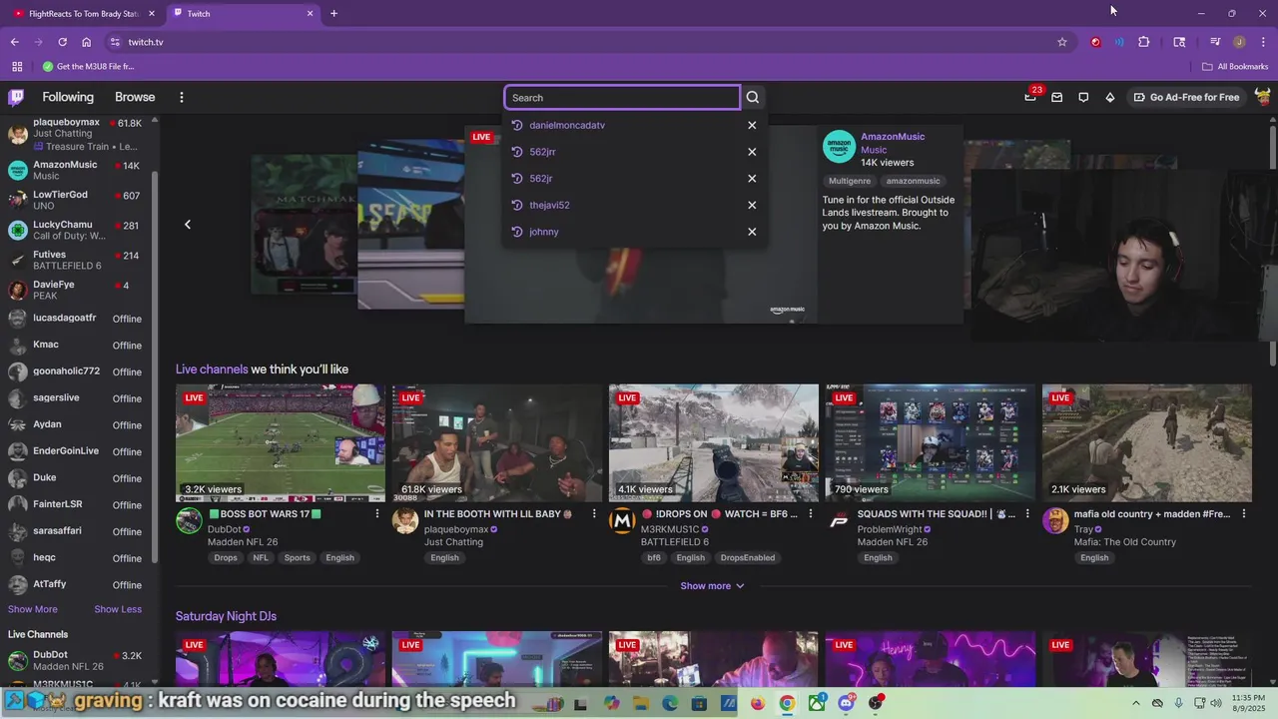This screenshot has width=1278, height=719.
Task: Close the Twitch browser tab
Action: pos(310,13)
